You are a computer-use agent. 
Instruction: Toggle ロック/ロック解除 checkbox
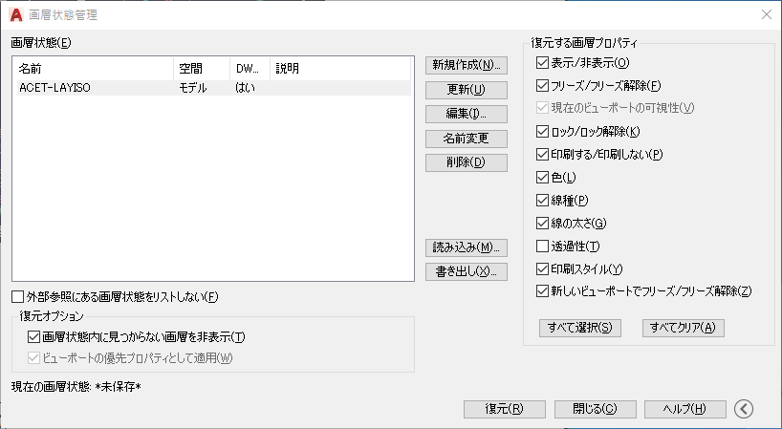click(x=542, y=132)
